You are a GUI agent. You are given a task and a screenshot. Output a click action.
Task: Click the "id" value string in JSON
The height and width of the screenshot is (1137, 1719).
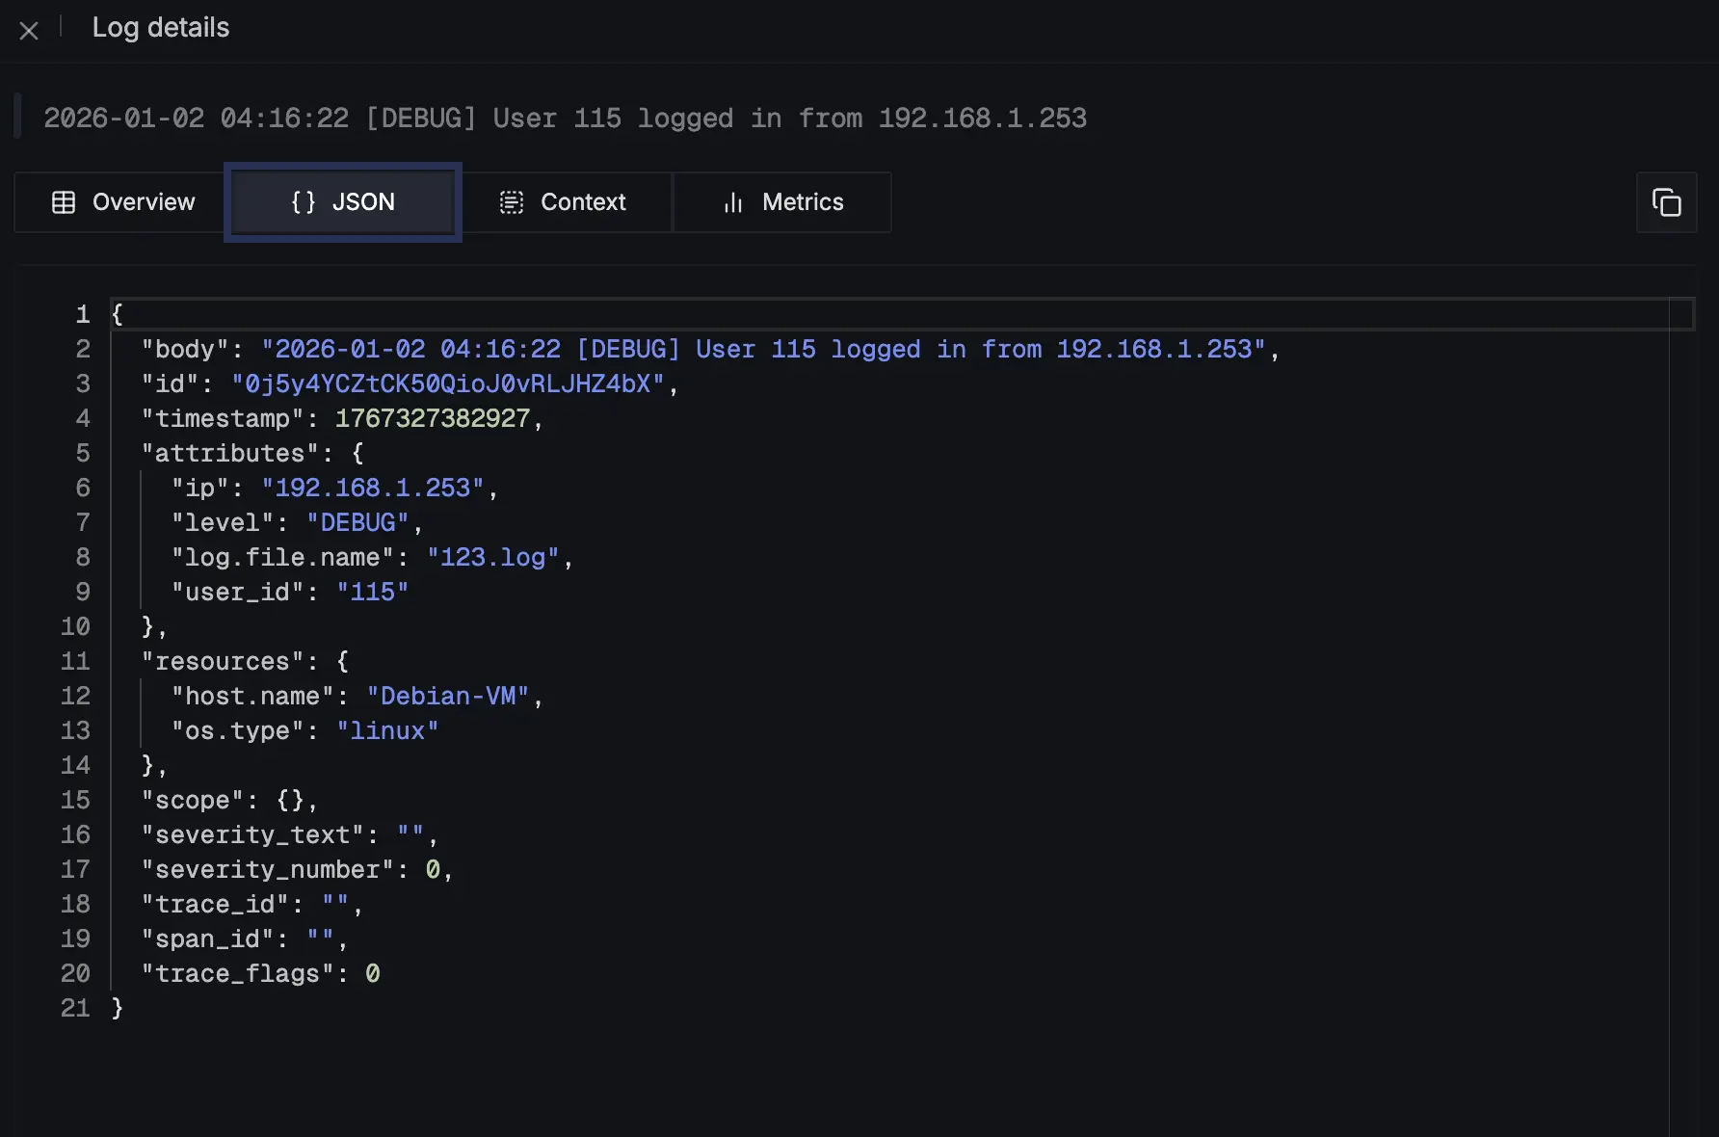[x=448, y=384]
